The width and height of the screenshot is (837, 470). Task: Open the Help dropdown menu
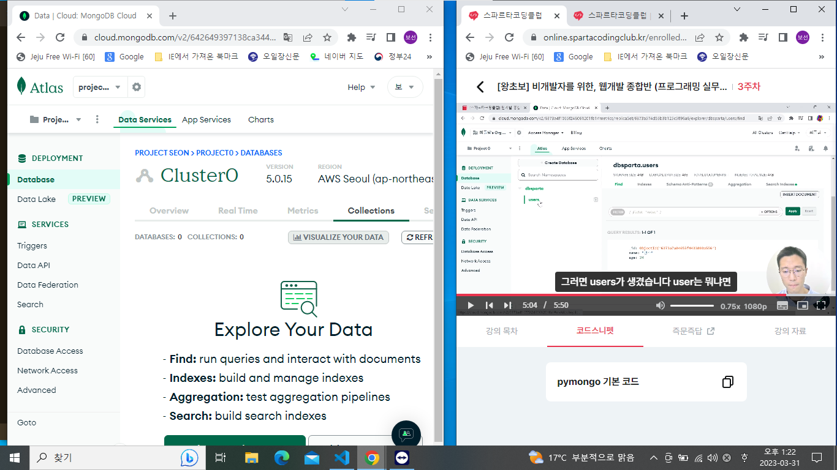[x=362, y=87]
